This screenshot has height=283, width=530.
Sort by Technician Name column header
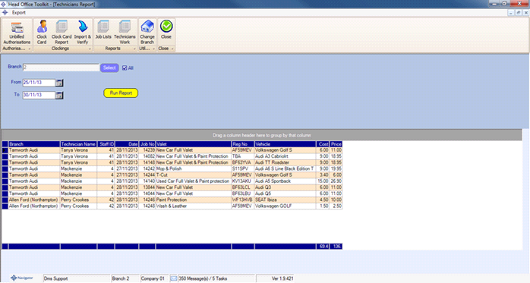[x=78, y=144]
